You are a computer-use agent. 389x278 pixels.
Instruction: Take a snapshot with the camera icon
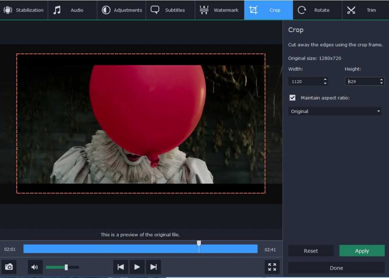click(9, 267)
